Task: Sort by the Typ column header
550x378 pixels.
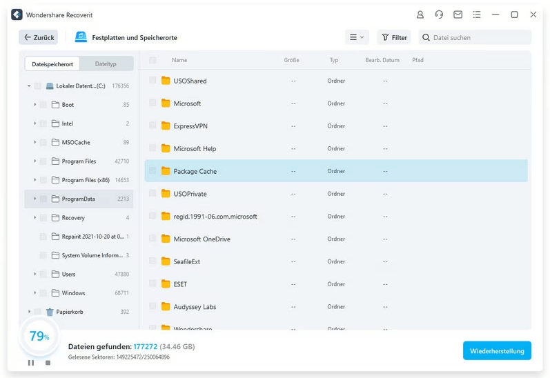Action: click(334, 60)
